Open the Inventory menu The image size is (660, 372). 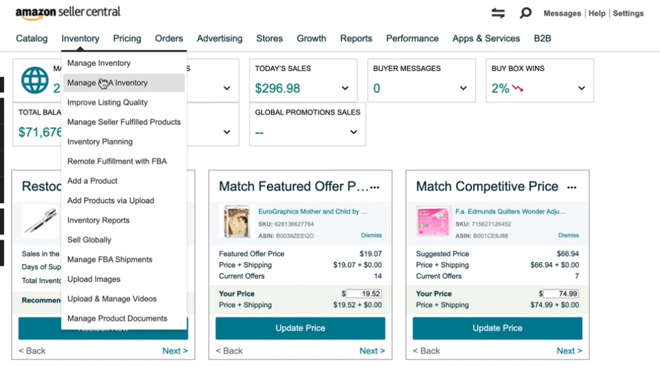[80, 39]
